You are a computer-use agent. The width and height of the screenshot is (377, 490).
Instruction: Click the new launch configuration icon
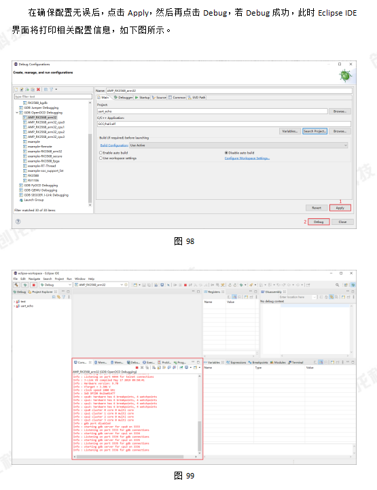click(x=16, y=90)
